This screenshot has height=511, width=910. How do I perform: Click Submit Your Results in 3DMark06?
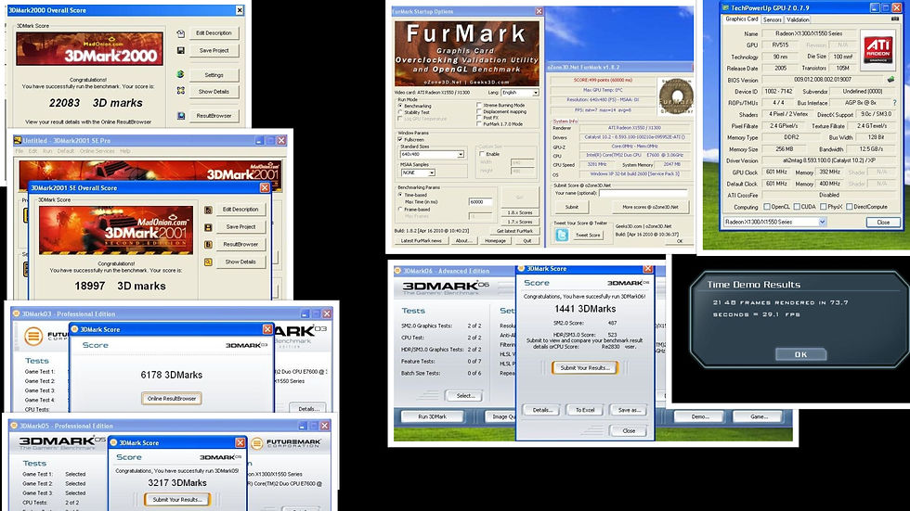[584, 367]
